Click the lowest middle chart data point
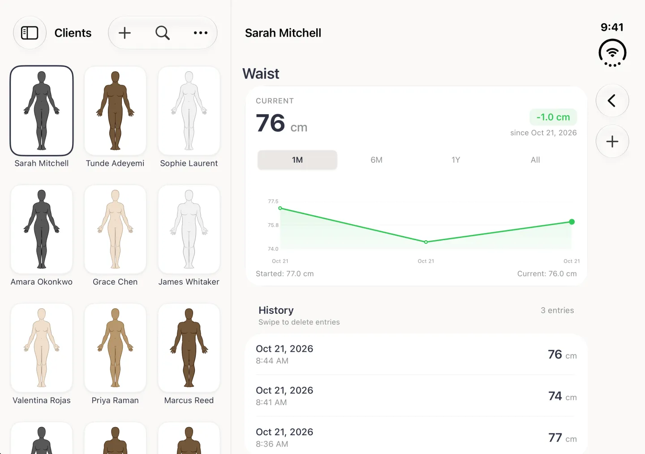 pyautogui.click(x=426, y=242)
